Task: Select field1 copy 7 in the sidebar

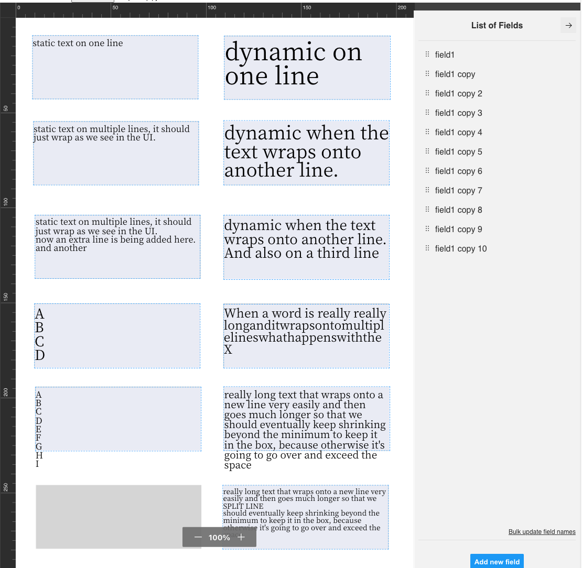Action: pos(458,190)
